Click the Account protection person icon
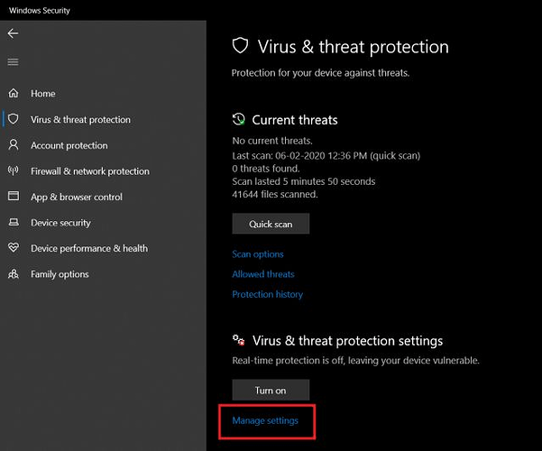 click(x=14, y=145)
